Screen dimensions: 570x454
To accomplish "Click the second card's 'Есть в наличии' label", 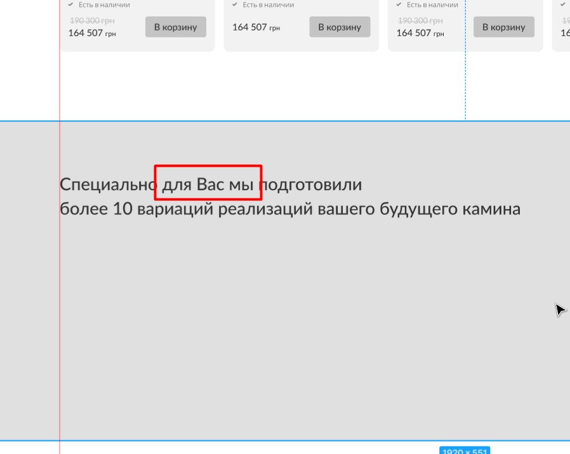I will point(268,4).
